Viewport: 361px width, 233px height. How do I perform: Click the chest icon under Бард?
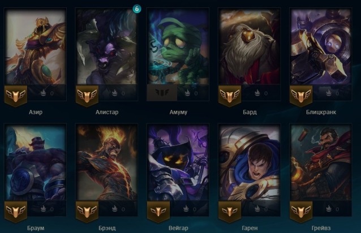pyautogui.click(x=257, y=92)
